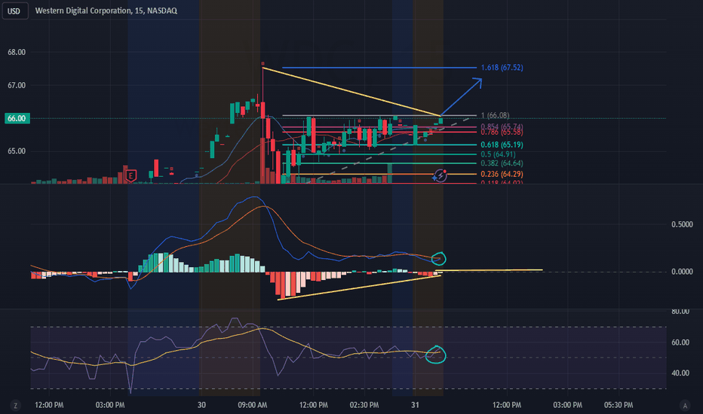Image resolution: width=703 pixels, height=414 pixels.
Task: Select the 0.236 (64.29) Fibonacci label
Action: click(x=502, y=174)
